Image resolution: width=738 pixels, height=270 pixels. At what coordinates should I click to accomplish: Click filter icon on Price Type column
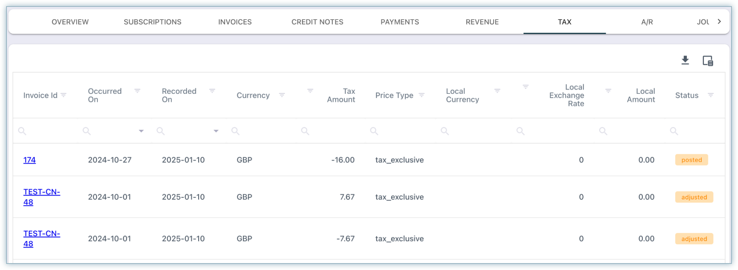click(x=421, y=95)
